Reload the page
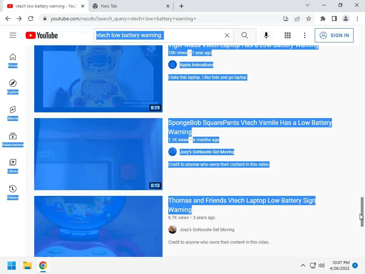Screen dimensions: 365x274 click(31, 19)
